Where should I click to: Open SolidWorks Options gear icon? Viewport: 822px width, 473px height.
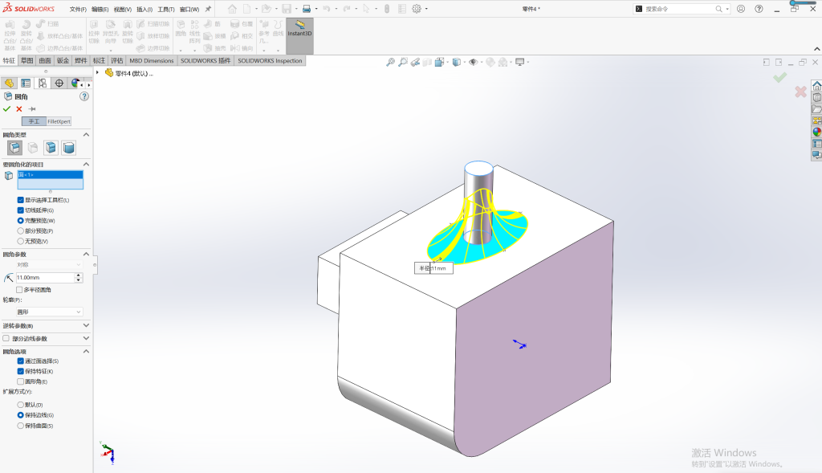pos(417,9)
